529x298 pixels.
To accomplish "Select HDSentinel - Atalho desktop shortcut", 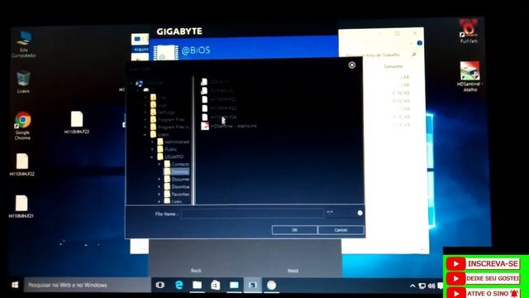I will 469,76.
